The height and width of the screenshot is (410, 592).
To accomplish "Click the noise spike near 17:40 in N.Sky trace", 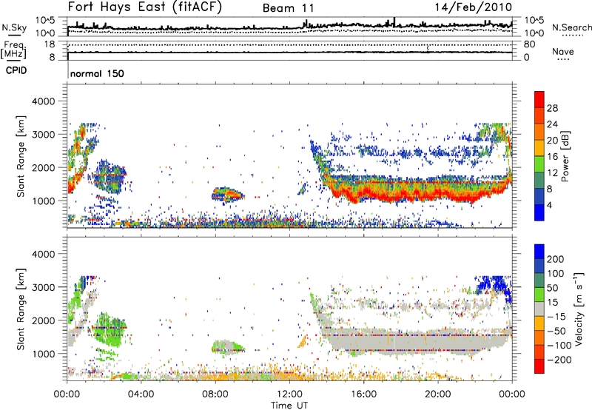I will click(x=394, y=22).
